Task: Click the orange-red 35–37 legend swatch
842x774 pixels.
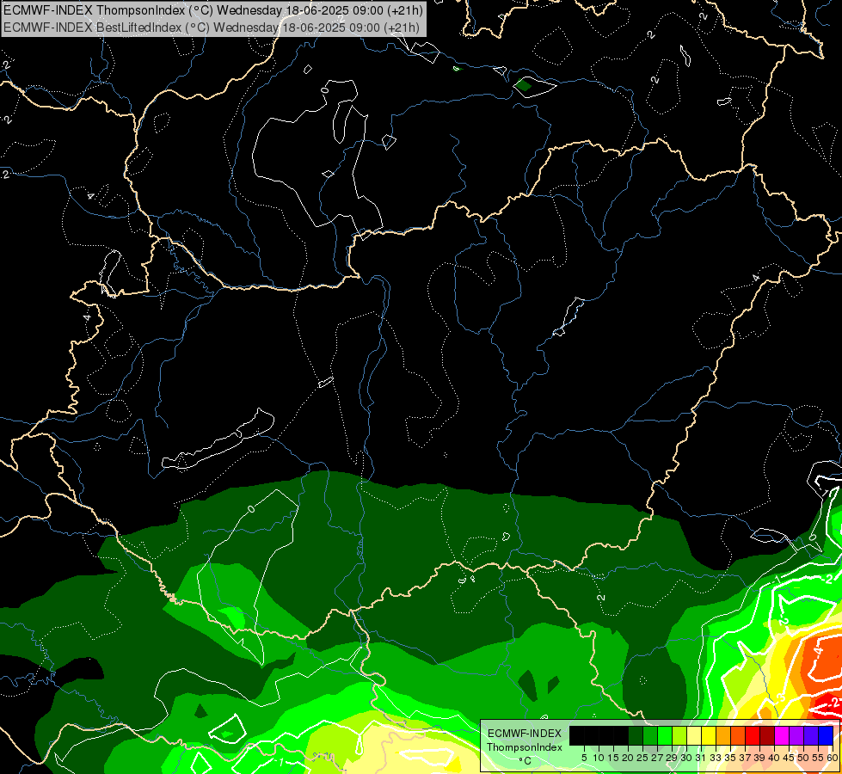Action: click(x=738, y=735)
